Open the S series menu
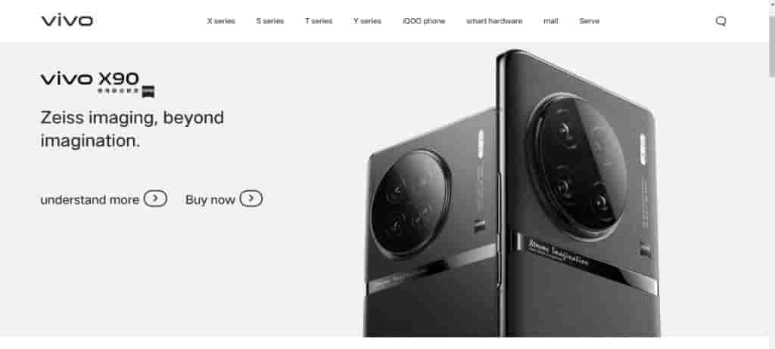Image resolution: width=775 pixels, height=349 pixels. pos(270,21)
